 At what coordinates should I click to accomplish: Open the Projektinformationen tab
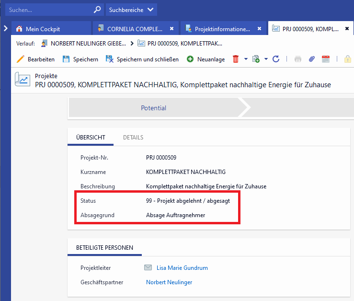222,29
